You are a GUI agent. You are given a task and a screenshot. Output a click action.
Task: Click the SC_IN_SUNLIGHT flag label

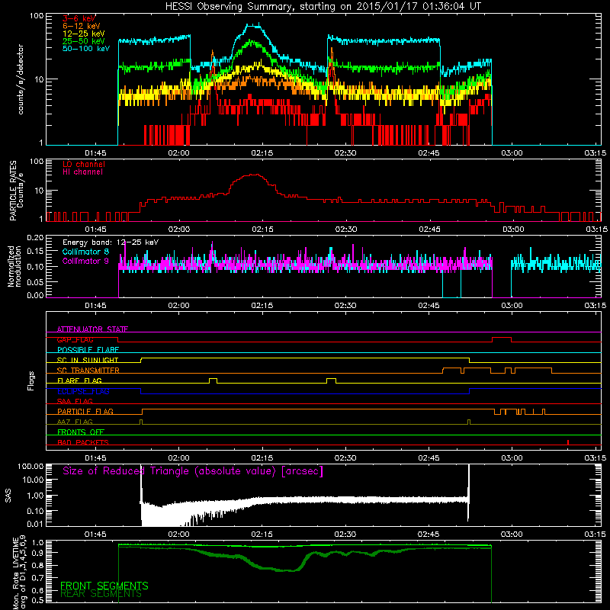[x=88, y=360]
